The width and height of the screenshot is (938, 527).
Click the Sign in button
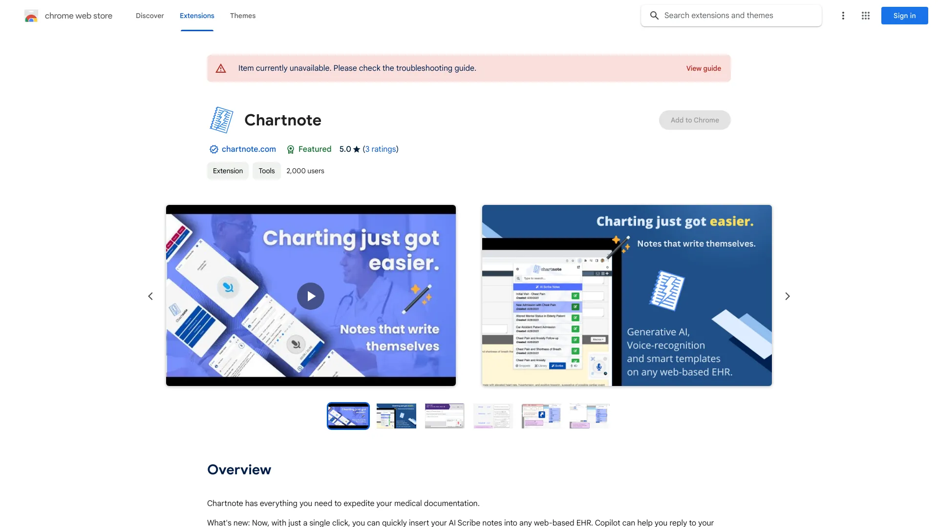click(x=904, y=16)
